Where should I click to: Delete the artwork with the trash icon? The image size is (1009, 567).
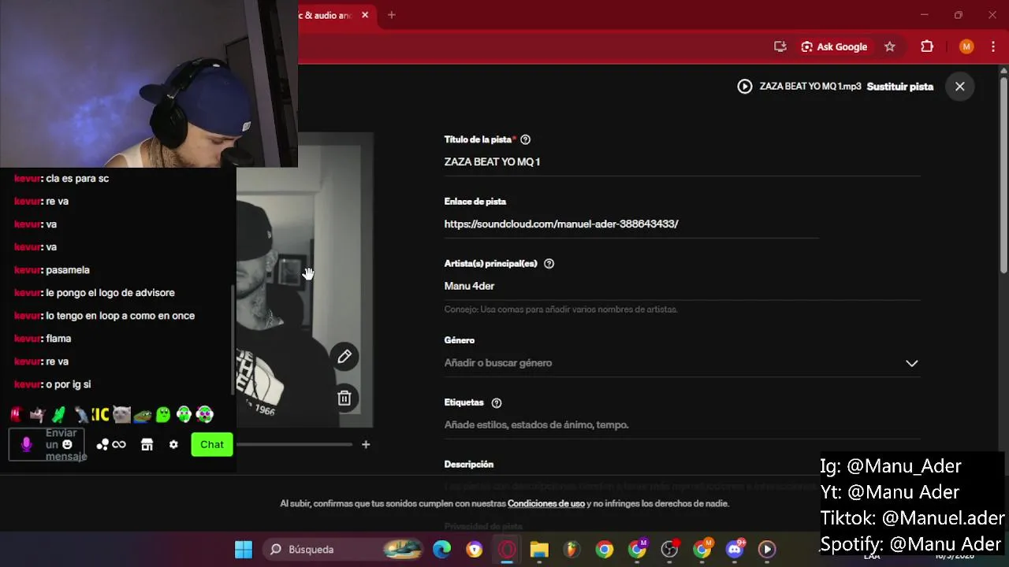tap(344, 398)
